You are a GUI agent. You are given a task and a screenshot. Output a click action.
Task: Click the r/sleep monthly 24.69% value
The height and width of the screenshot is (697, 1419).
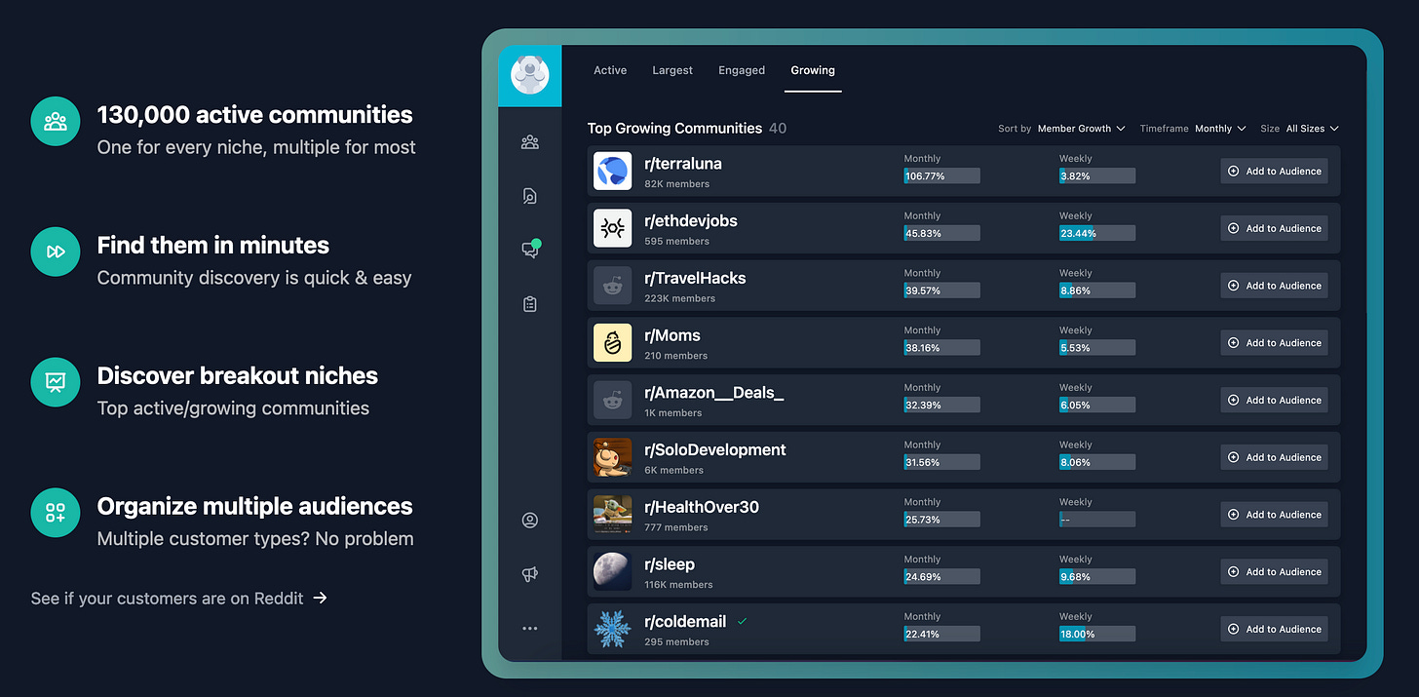coord(923,577)
